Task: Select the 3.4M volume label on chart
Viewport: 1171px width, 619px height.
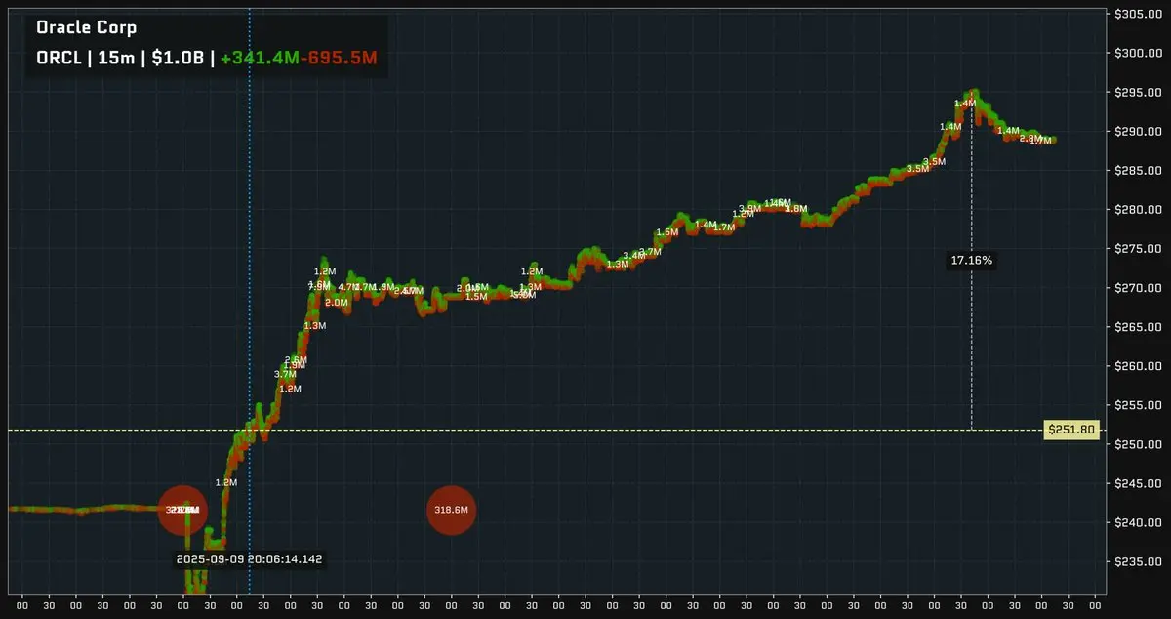Action: pyautogui.click(x=633, y=256)
